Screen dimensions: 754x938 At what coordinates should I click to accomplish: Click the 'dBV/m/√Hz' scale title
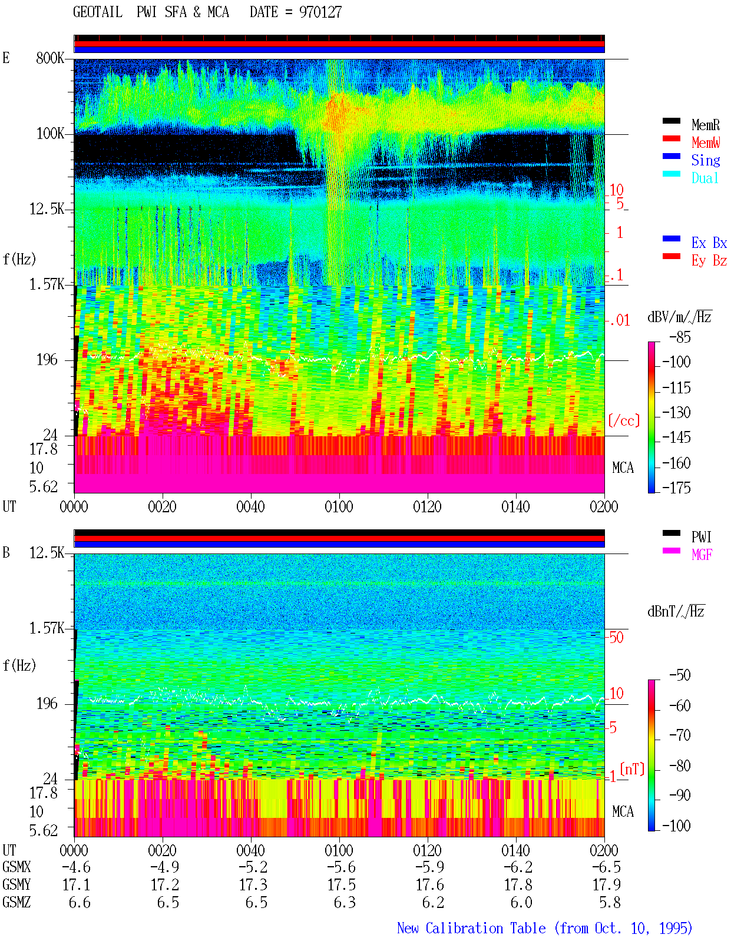(680, 317)
